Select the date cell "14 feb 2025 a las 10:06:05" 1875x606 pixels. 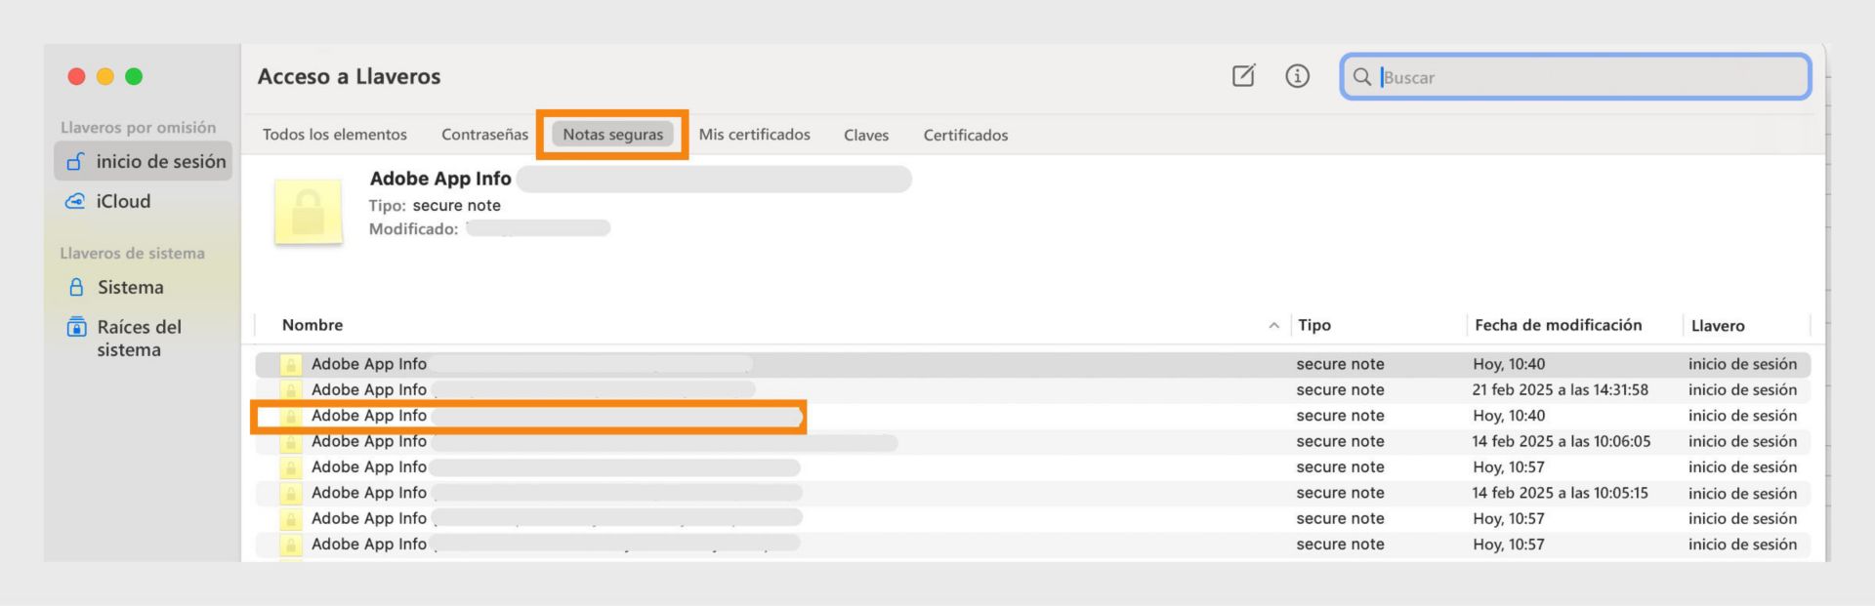tap(1562, 442)
